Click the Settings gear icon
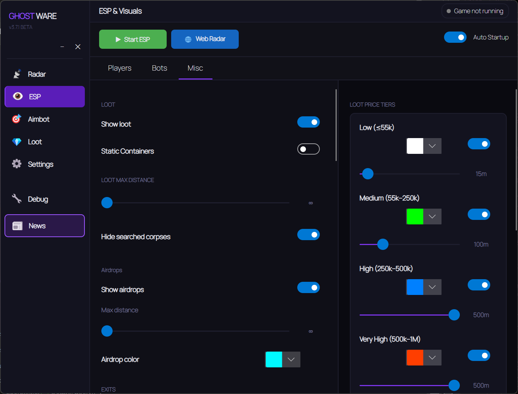The width and height of the screenshot is (518, 394). coord(17,164)
